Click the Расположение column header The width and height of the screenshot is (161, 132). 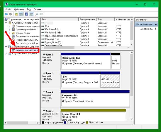click(x=87, y=20)
